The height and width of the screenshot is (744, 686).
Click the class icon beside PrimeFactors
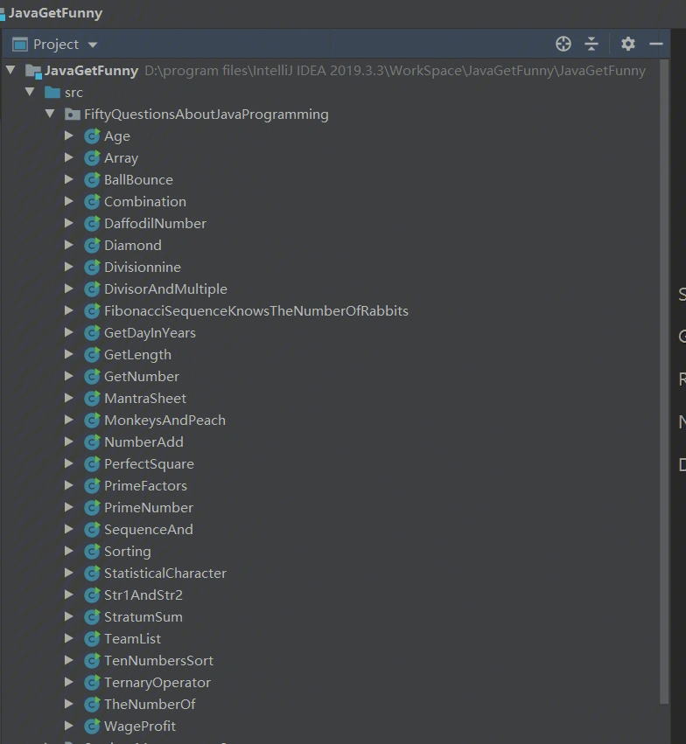click(x=92, y=485)
